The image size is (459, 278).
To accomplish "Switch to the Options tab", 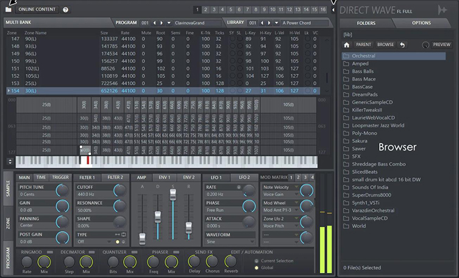I will 421,23.
